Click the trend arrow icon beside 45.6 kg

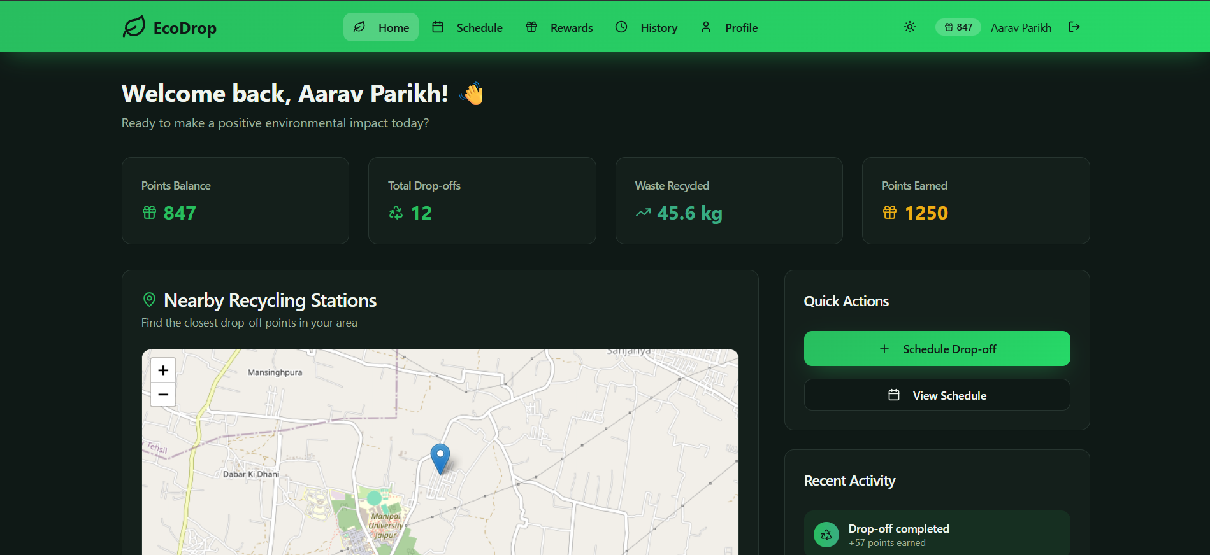(x=643, y=213)
